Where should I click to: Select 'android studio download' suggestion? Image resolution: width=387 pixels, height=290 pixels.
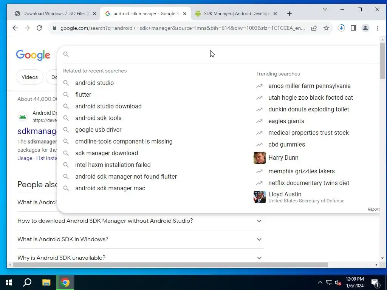coord(108,106)
